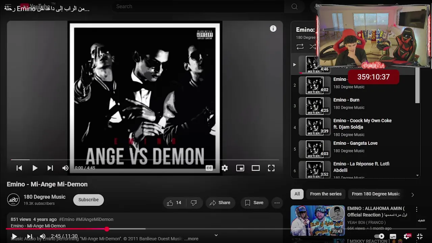The image size is (432, 243).
Task: Click the embedded video progress bar
Action: tap(145, 160)
